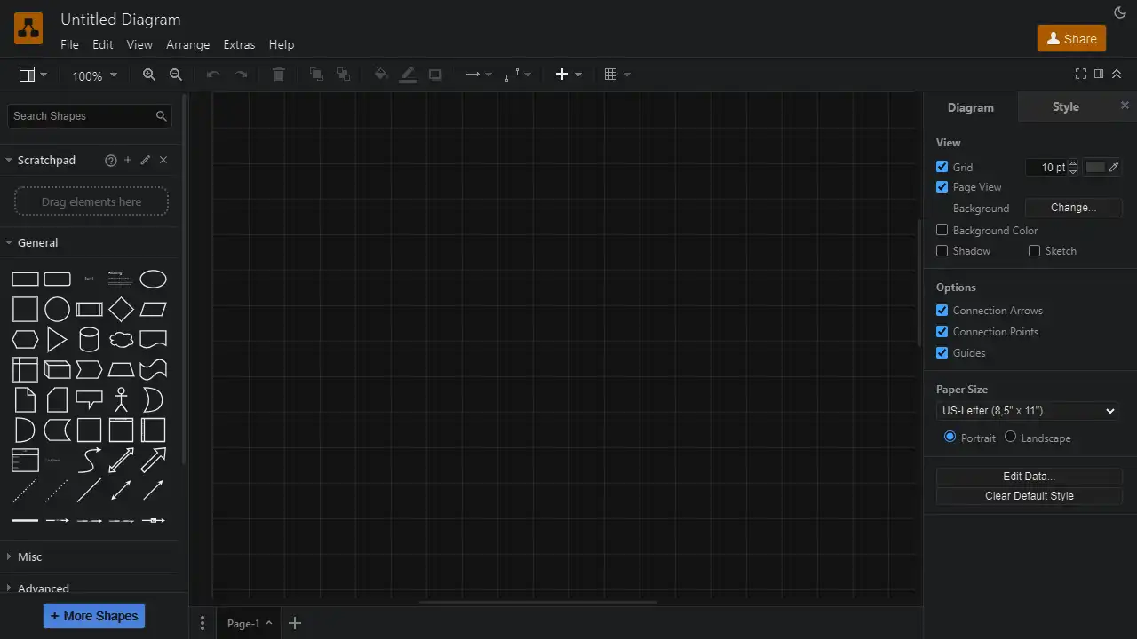The image size is (1137, 639).
Task: Collapse the General shapes section
Action: (x=37, y=242)
